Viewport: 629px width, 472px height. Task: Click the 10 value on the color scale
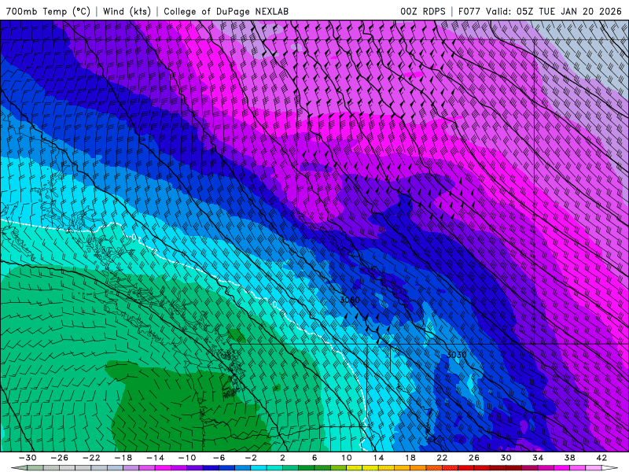pyautogui.click(x=347, y=458)
